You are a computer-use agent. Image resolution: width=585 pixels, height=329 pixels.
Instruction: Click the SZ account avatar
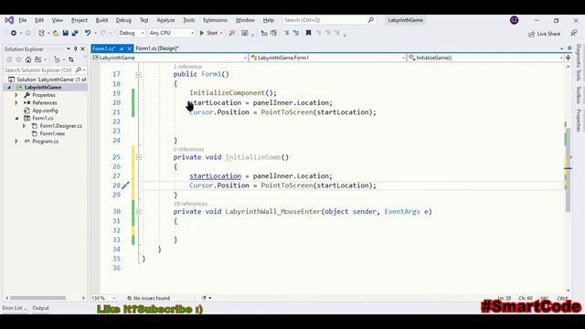point(514,20)
